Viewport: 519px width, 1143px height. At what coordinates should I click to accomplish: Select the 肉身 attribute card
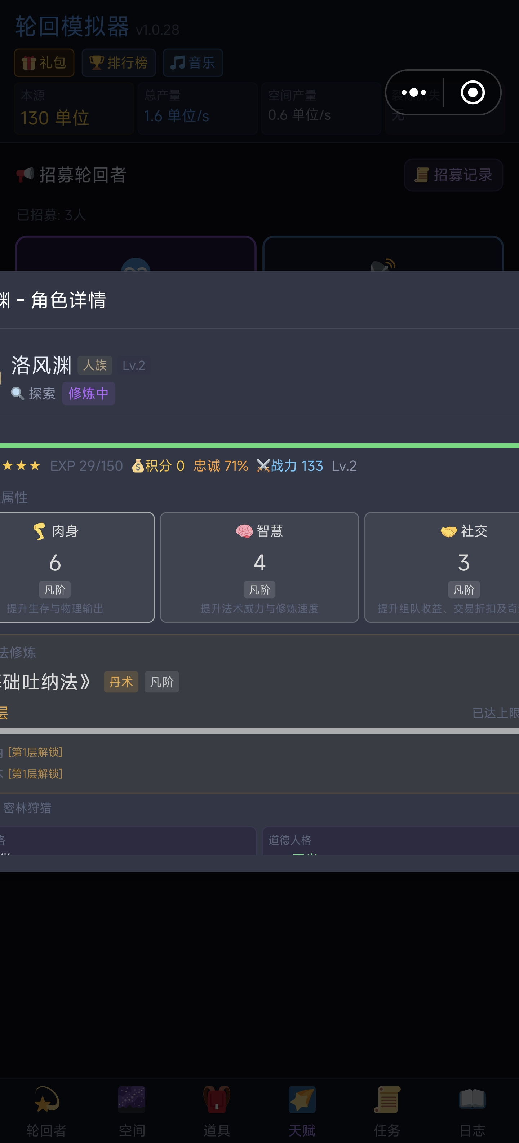pyautogui.click(x=76, y=567)
